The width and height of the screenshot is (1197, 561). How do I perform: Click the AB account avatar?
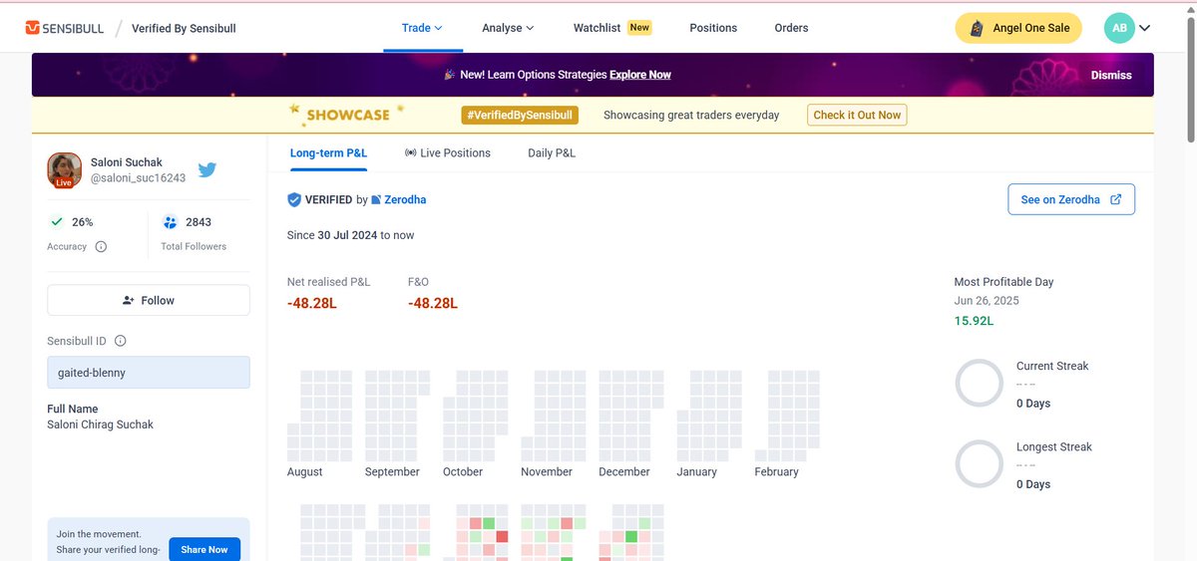tap(1119, 28)
